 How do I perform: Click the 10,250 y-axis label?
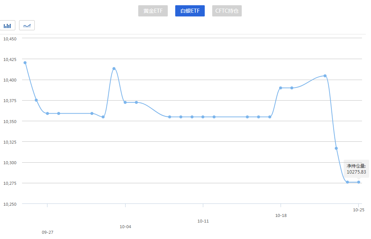point(10,204)
